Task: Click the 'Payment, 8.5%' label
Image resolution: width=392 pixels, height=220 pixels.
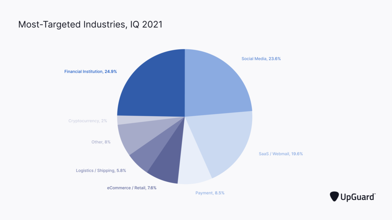Action: click(210, 193)
